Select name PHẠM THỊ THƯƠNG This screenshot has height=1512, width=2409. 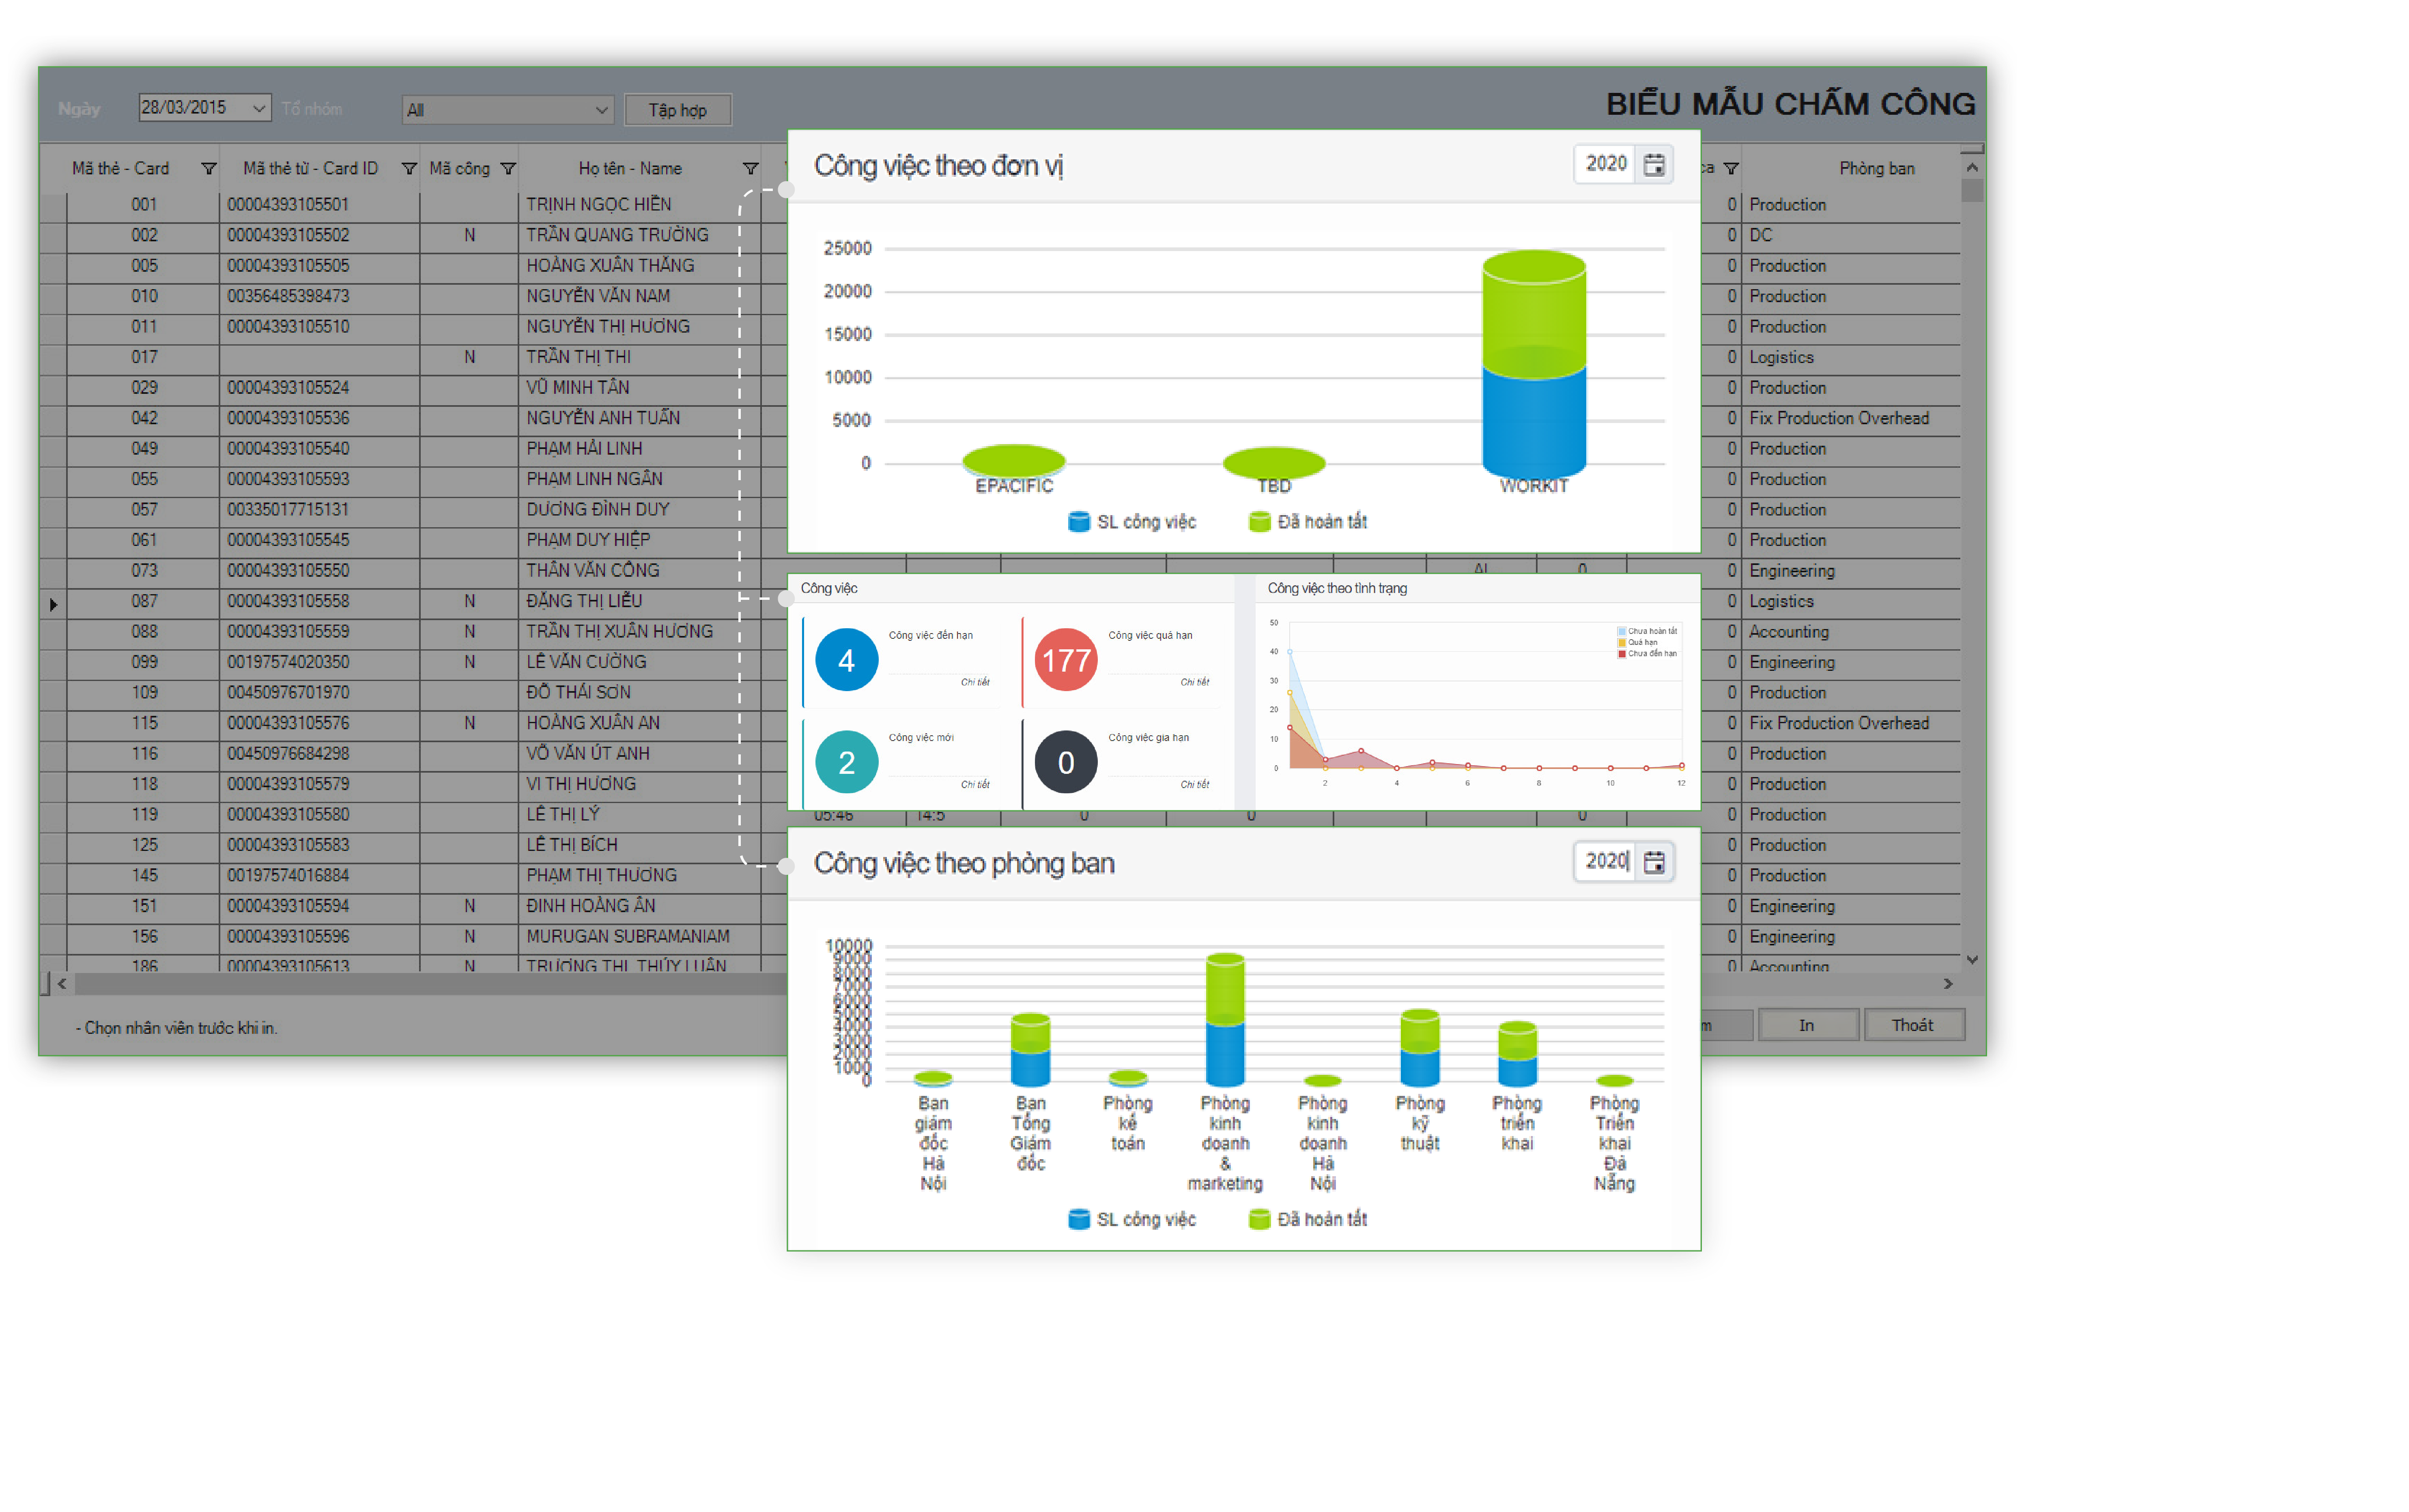pos(602,876)
